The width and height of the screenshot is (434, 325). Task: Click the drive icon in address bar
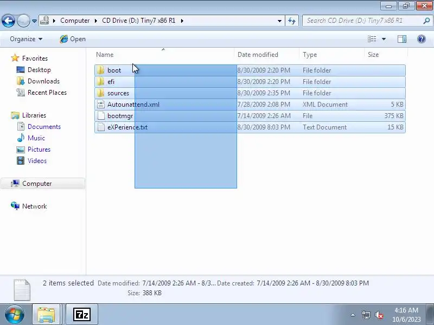[44, 21]
